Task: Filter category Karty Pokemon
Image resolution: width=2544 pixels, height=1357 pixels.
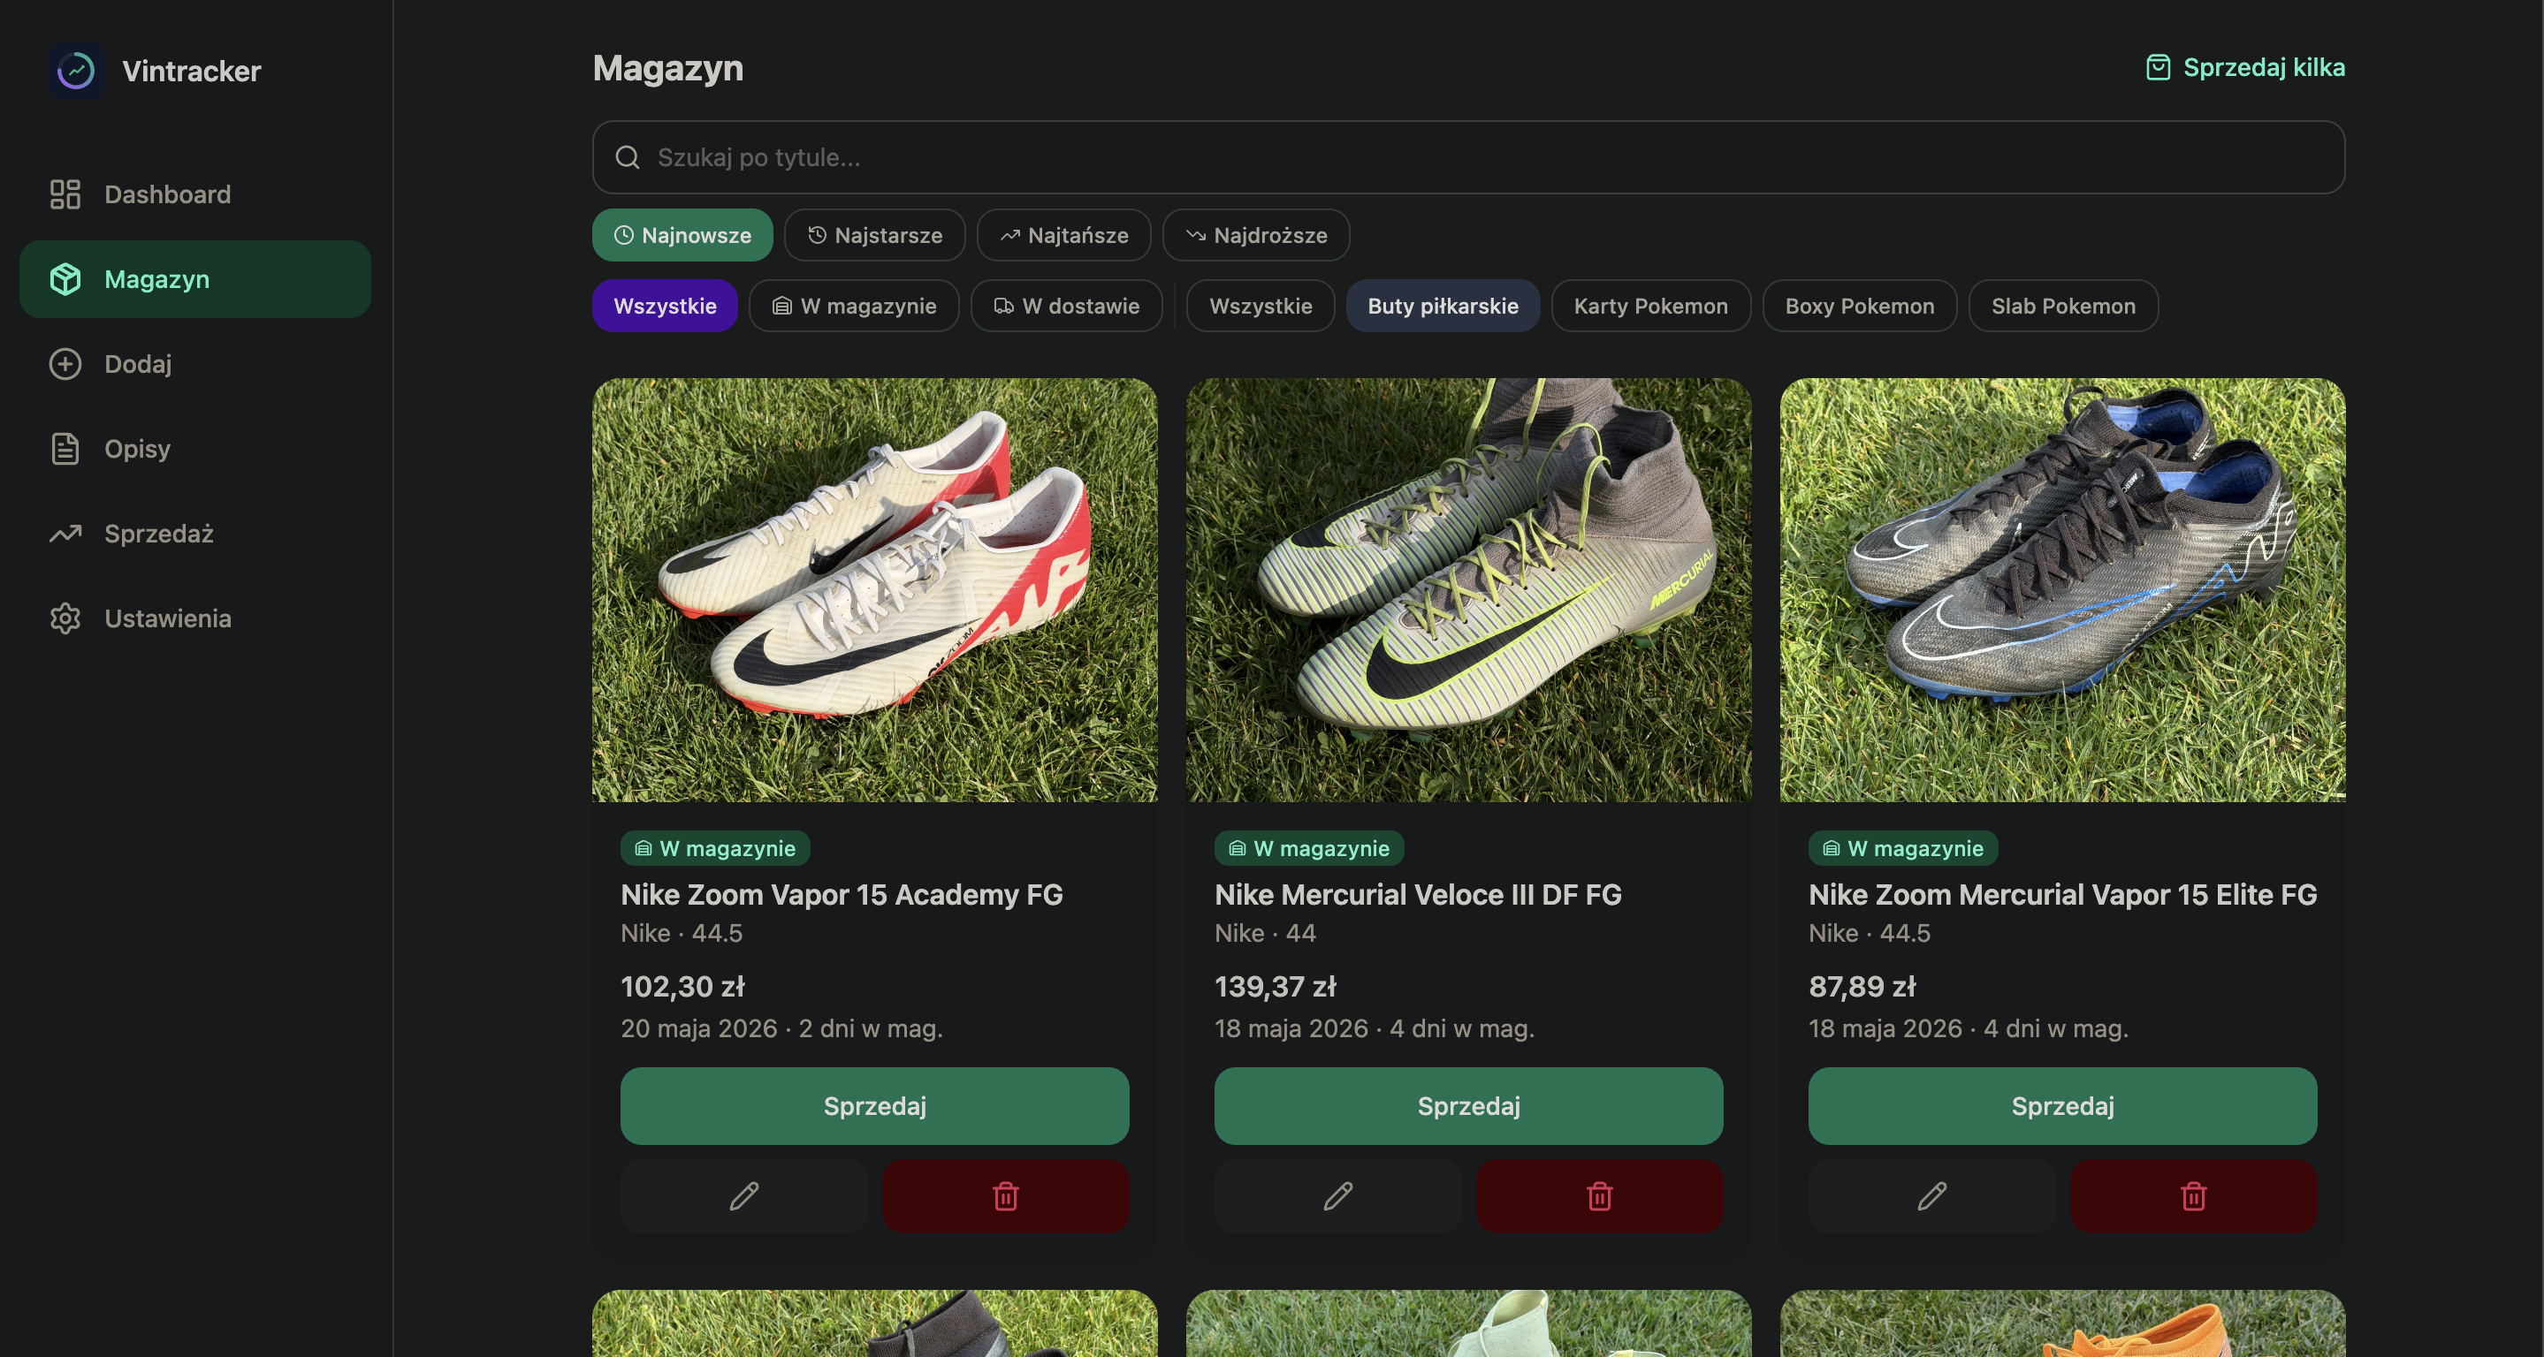Action: pos(1650,306)
